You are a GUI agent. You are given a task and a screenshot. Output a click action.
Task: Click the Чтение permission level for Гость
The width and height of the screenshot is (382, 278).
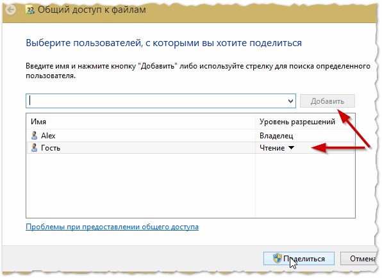[272, 148]
